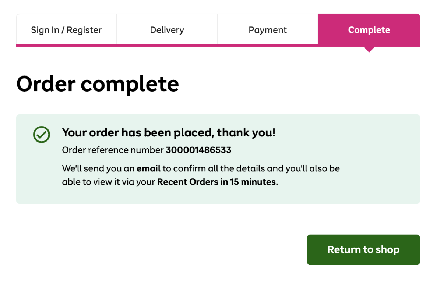Screen dimensions: 433x281
Task: Click the pink pointer arrow below Complete
Action: click(x=369, y=49)
